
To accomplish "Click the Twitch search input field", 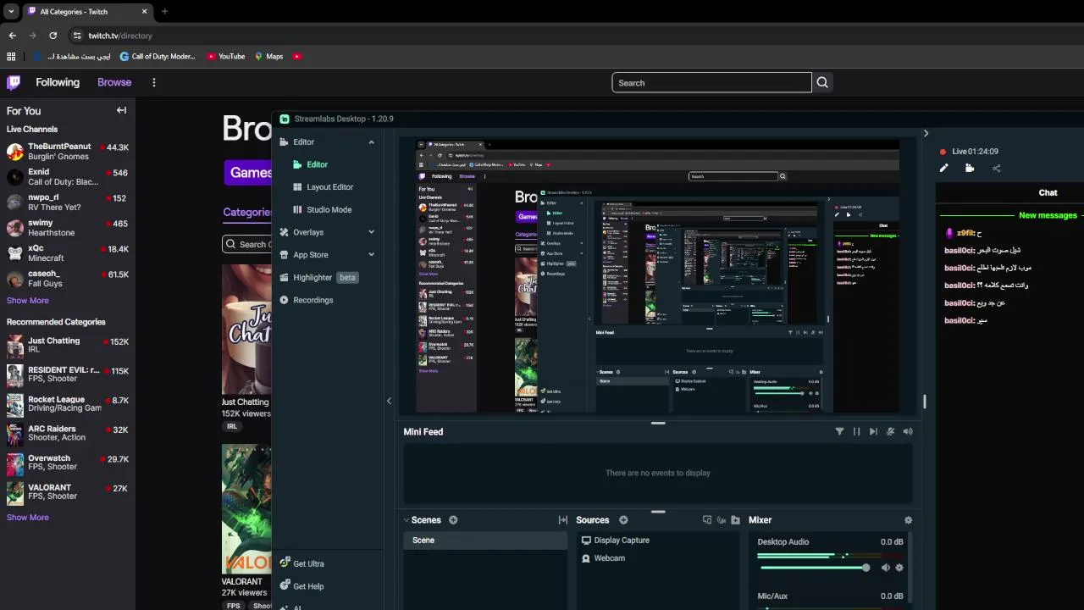I will 711,82.
